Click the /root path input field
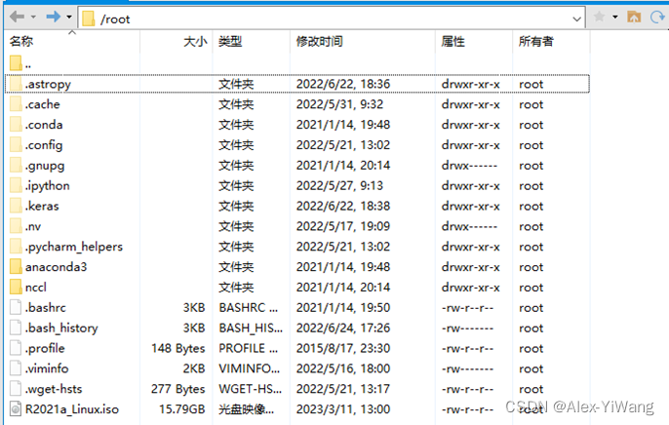 pos(332,19)
